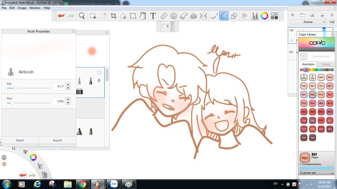Collapse the Copic banner with the arrow bar
The image size is (337, 189).
pyautogui.click(x=317, y=50)
